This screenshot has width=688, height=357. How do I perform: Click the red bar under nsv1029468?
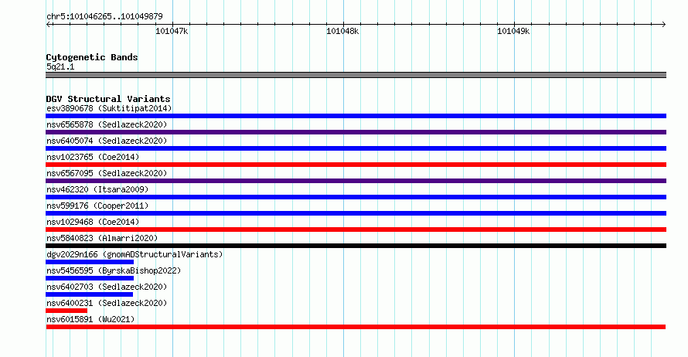click(x=356, y=229)
